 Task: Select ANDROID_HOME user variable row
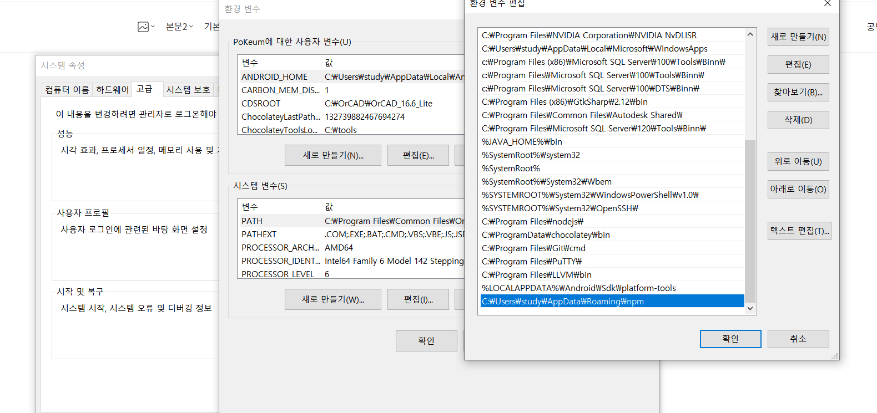click(x=351, y=77)
